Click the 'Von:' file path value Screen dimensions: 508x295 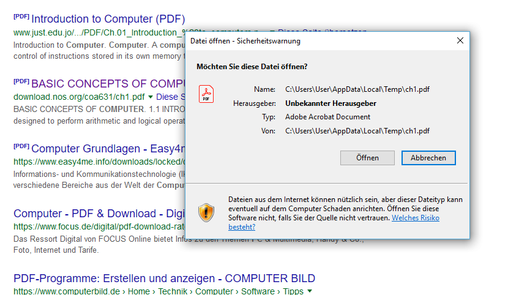point(357,131)
